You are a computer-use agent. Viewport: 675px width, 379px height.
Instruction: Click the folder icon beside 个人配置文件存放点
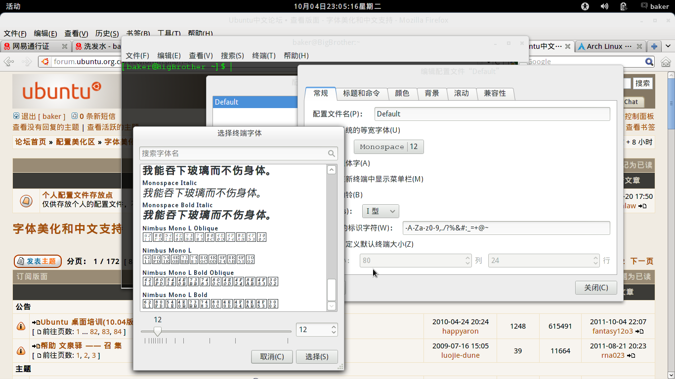click(x=26, y=201)
